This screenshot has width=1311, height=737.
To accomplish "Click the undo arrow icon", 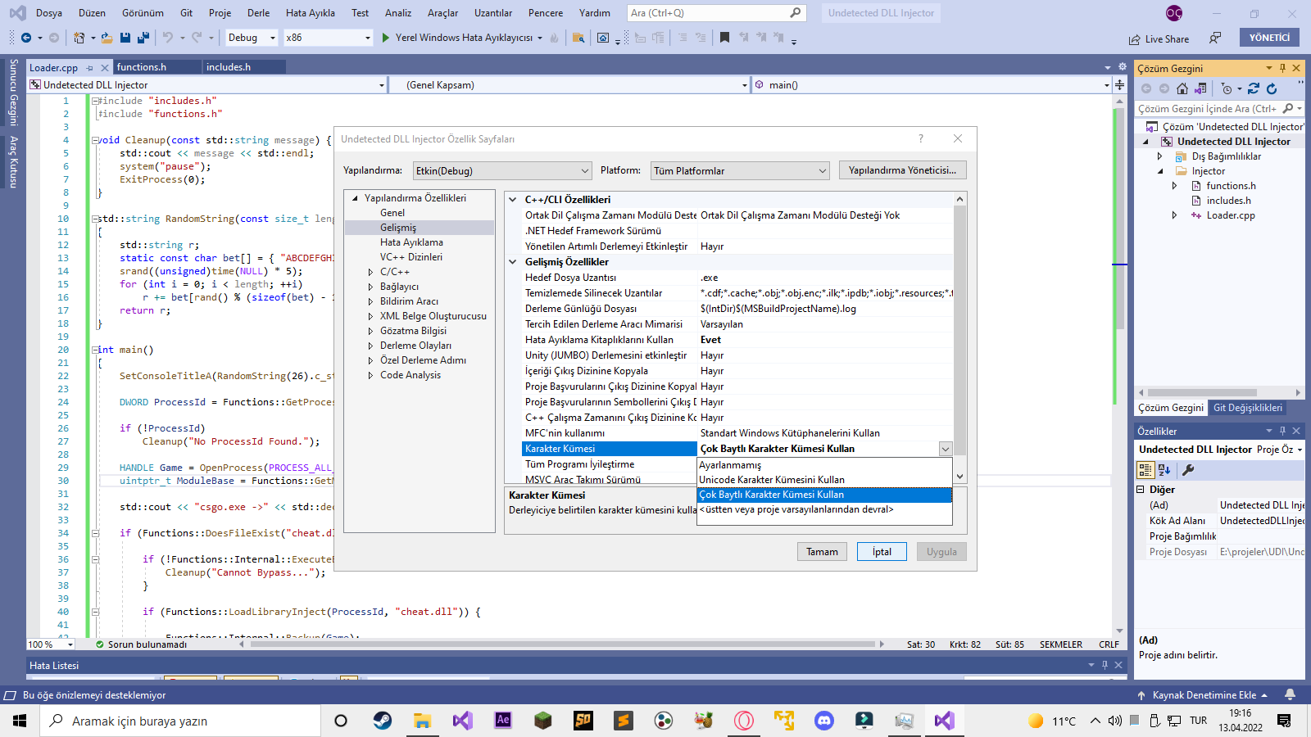I will pyautogui.click(x=168, y=38).
